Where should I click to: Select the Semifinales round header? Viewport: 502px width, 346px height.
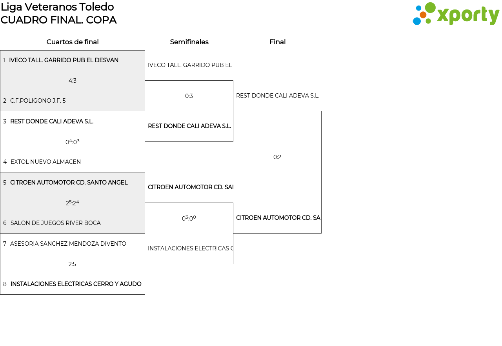189,42
